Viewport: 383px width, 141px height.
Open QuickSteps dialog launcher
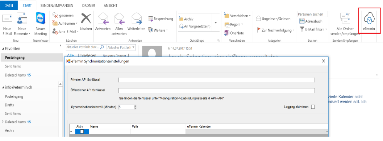coord(218,41)
